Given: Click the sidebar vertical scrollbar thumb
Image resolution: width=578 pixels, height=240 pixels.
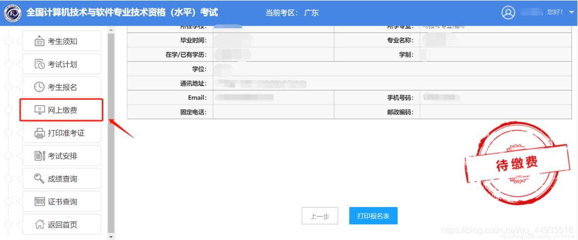Looking at the screenshot, I should (x=111, y=132).
